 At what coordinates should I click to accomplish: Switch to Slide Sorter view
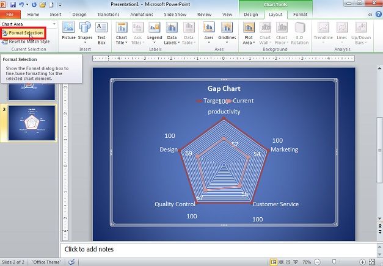[281, 262]
